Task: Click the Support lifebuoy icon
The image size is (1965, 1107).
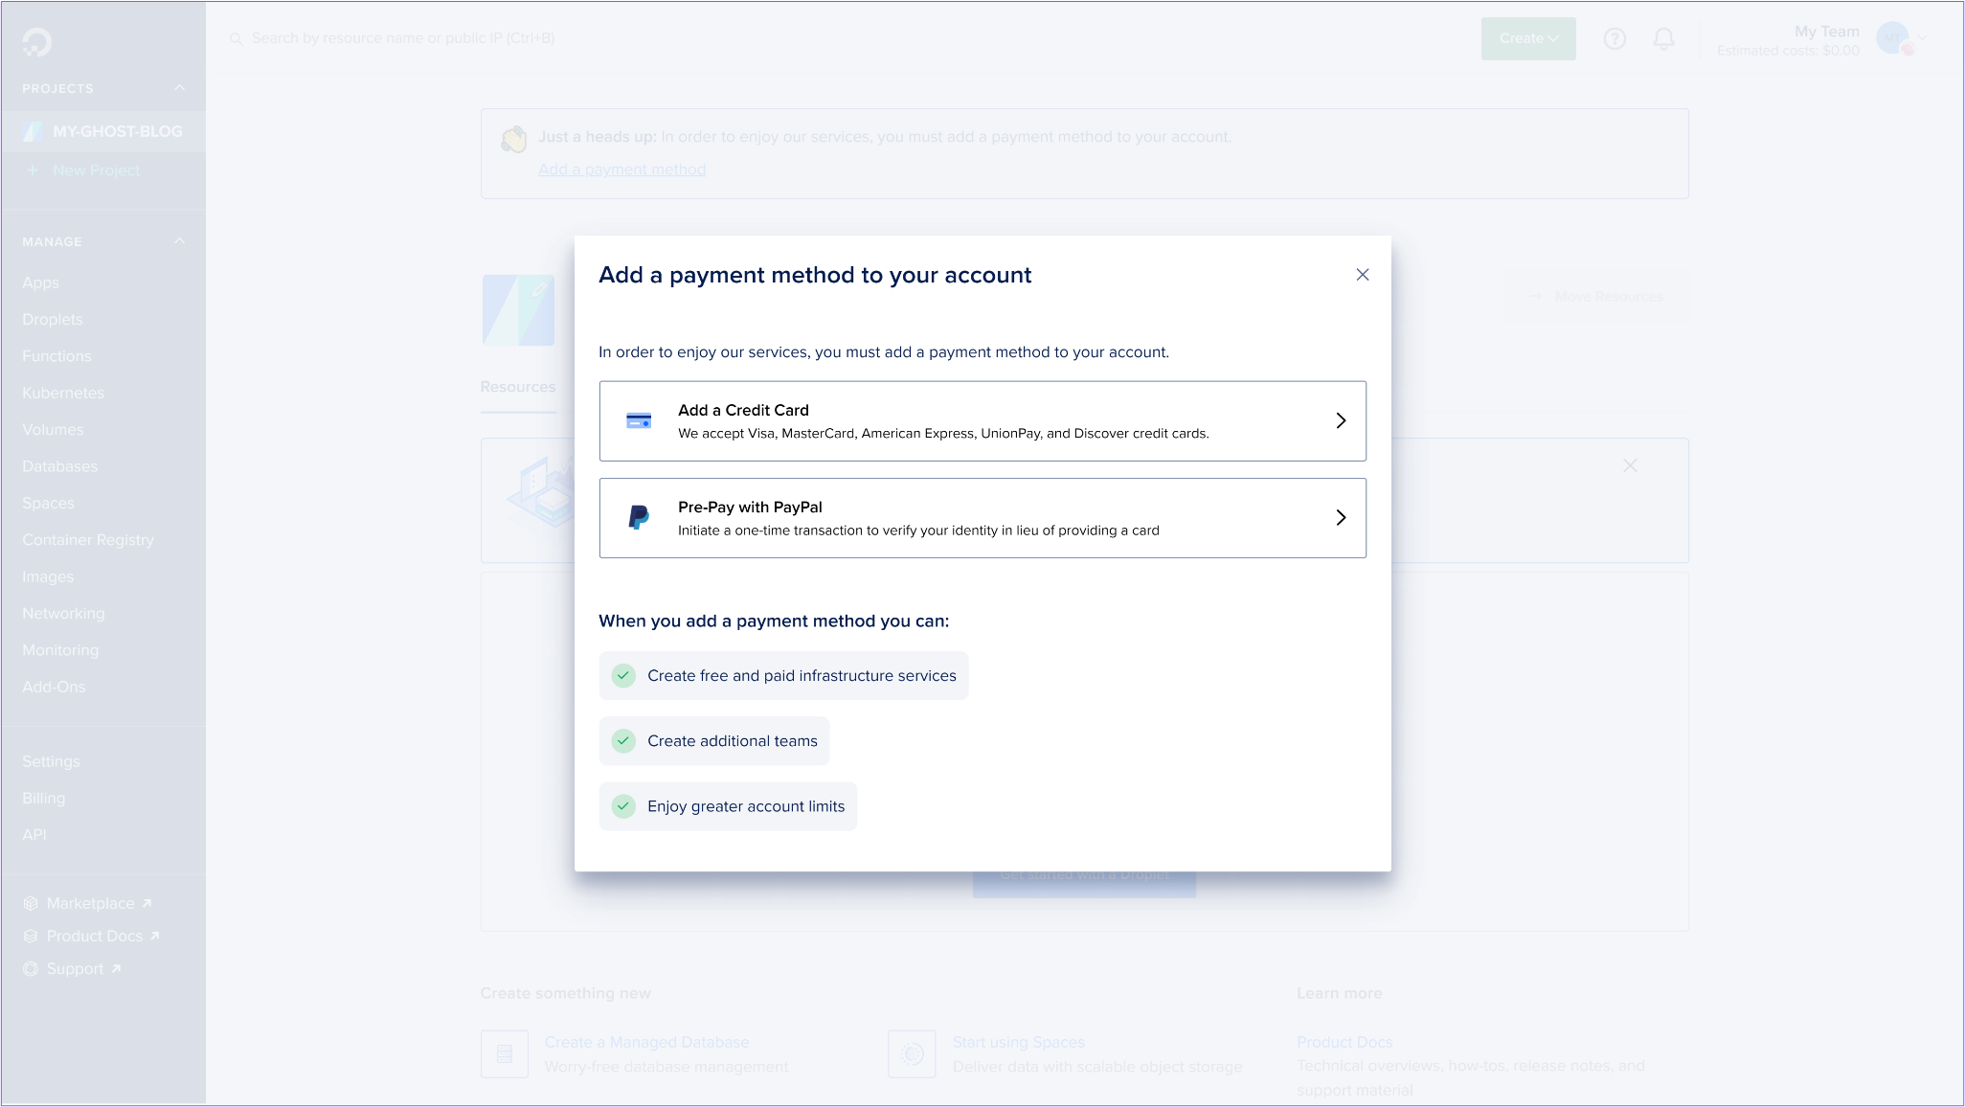Action: (31, 969)
